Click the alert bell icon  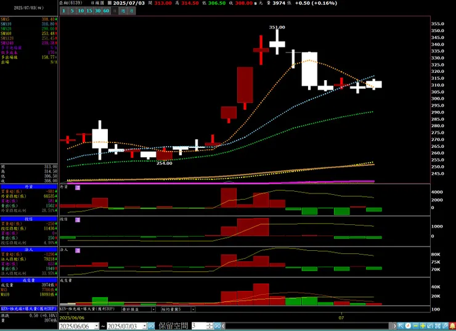pyautogui.click(x=452, y=326)
